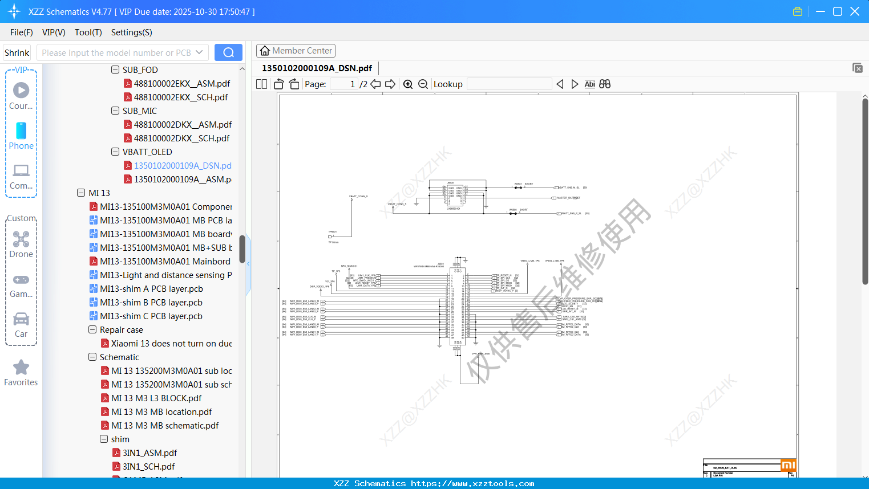Zoom in on the schematic
The height and width of the screenshot is (489, 869).
408,84
